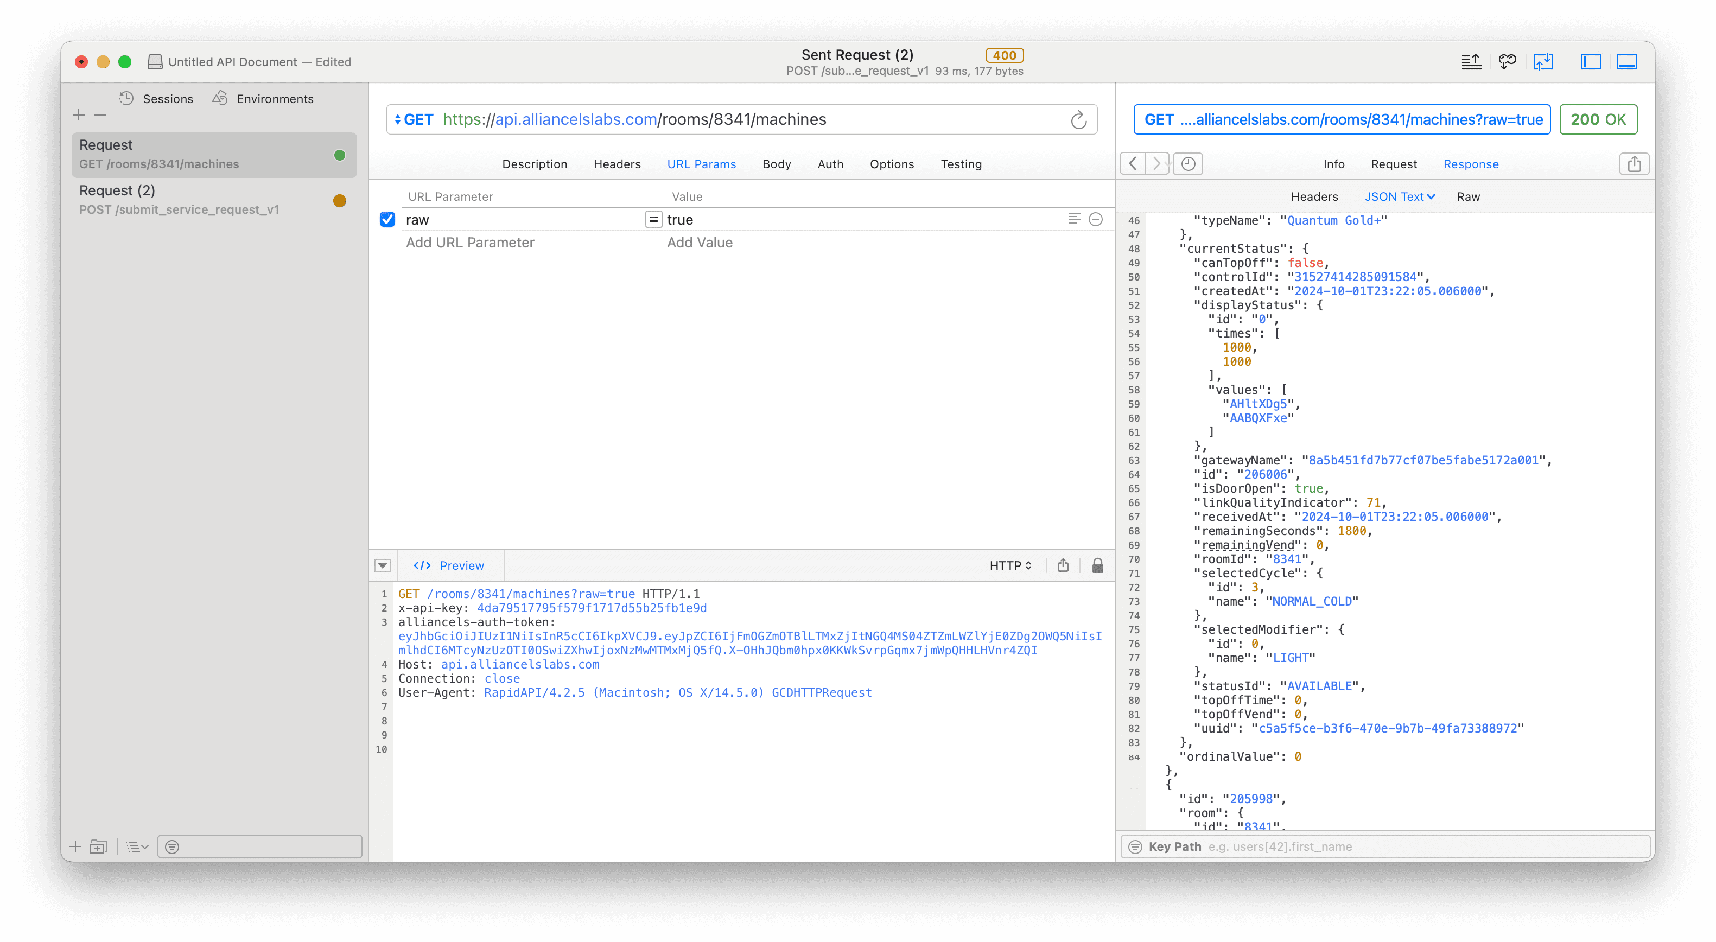Screen dimensions: 1716x942
Task: Open the Auth tab
Action: click(830, 164)
